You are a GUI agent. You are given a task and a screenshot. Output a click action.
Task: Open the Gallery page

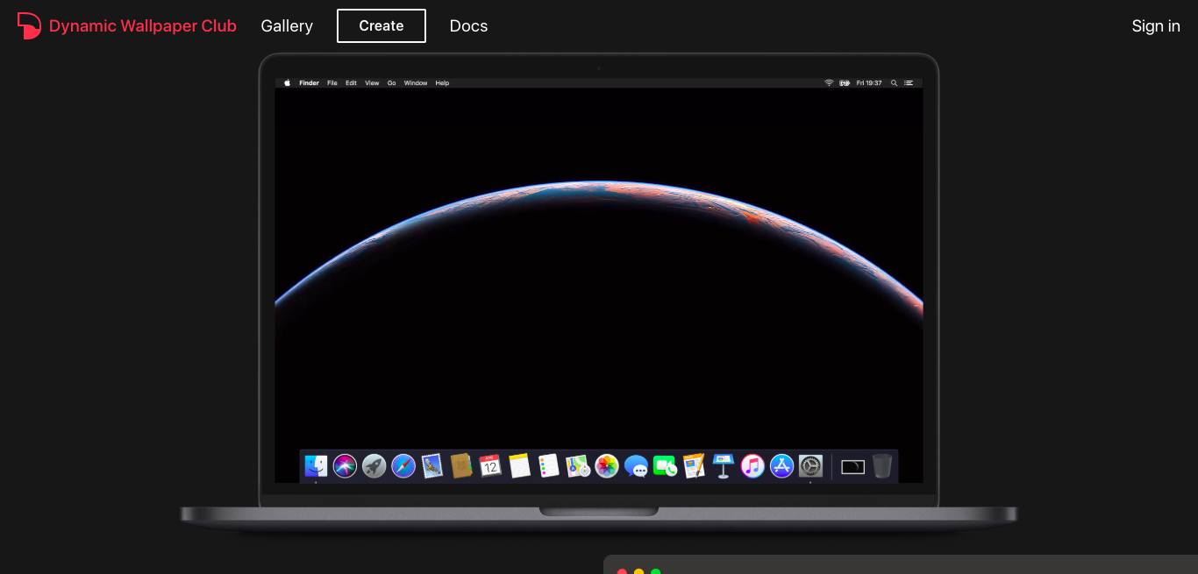click(x=287, y=26)
